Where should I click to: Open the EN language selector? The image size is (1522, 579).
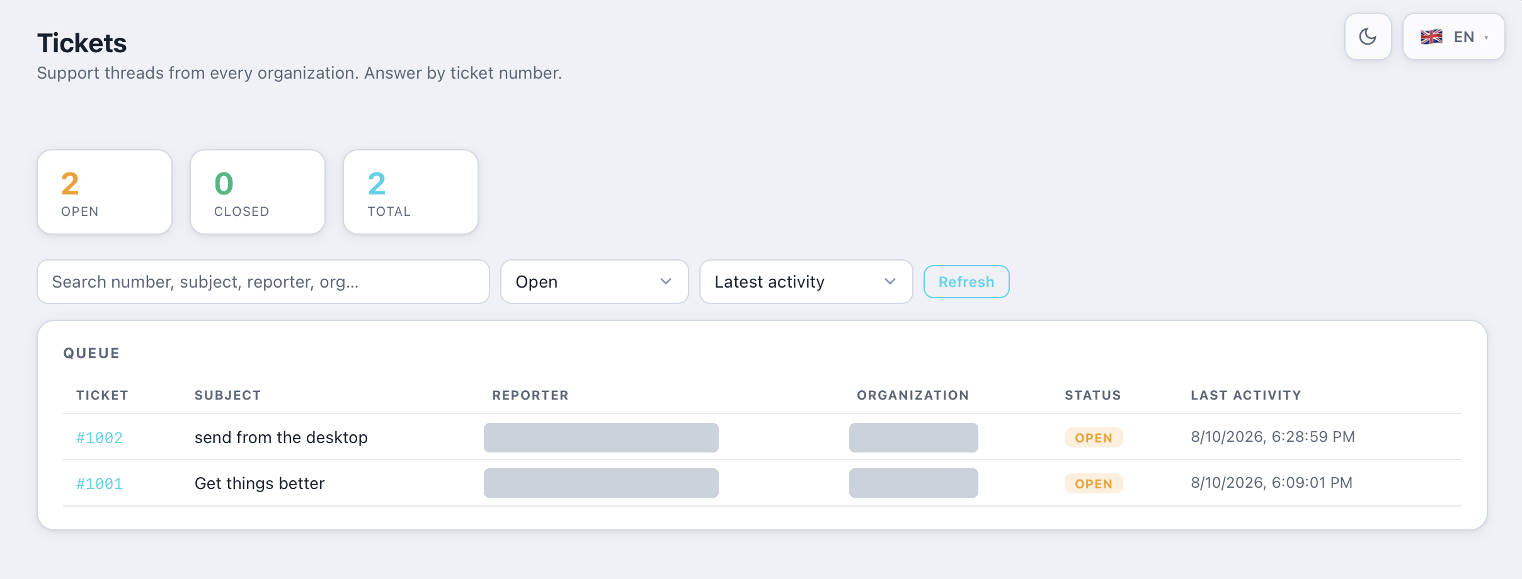1453,37
